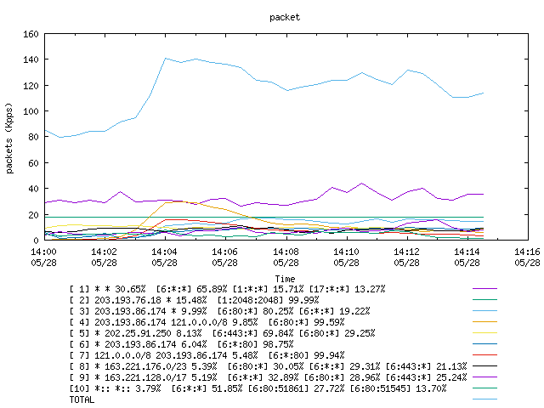Click legend entry [ 6] * 203.193.86.174 6.04%
This screenshot has height=408, width=544.
click(x=181, y=344)
